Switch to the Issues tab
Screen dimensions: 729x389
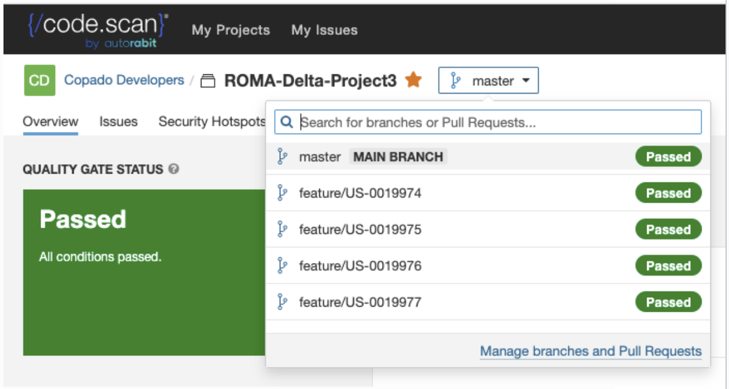pos(118,121)
